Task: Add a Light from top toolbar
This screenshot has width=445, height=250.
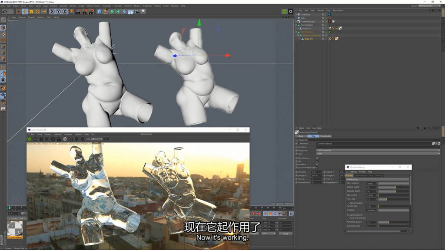Action: [143, 12]
